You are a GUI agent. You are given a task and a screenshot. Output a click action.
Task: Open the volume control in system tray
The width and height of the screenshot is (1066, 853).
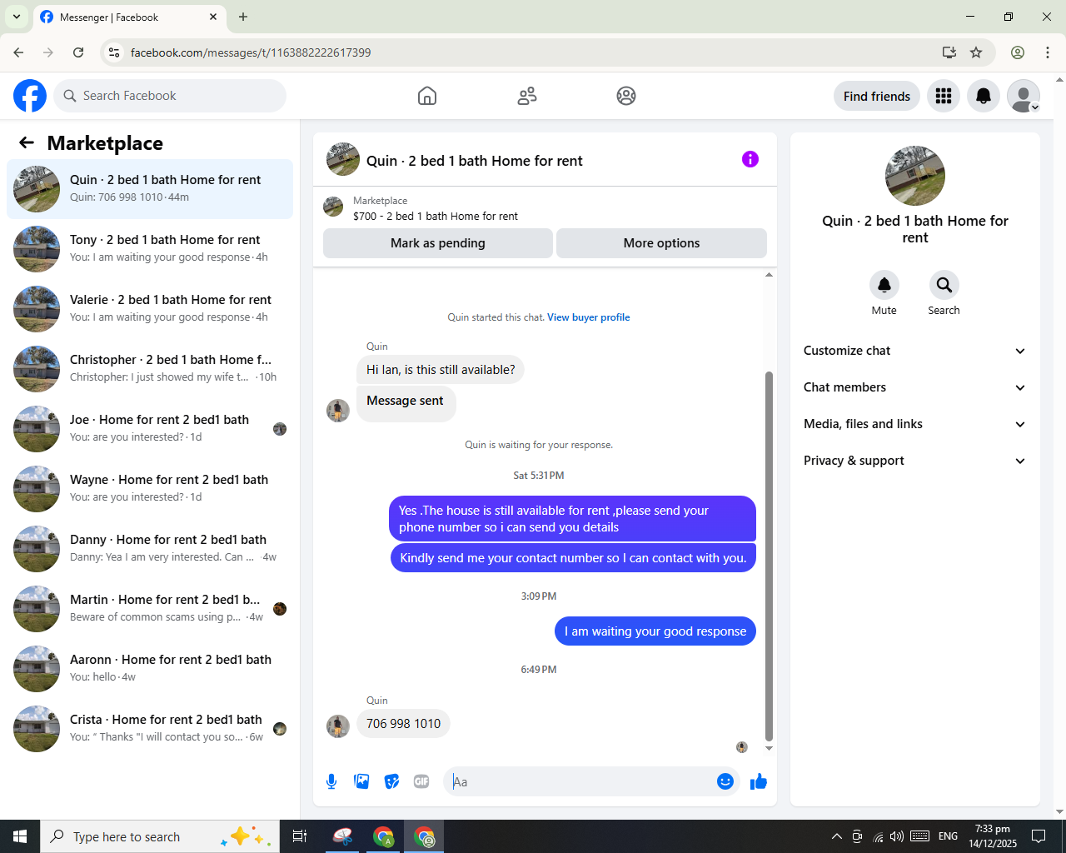(897, 836)
